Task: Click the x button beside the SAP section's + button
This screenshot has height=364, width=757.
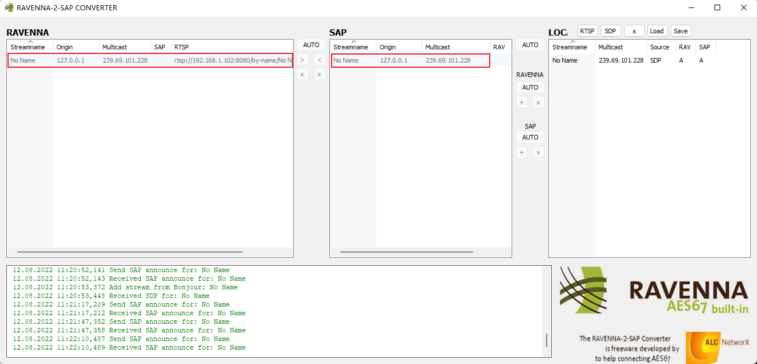Action: click(538, 152)
